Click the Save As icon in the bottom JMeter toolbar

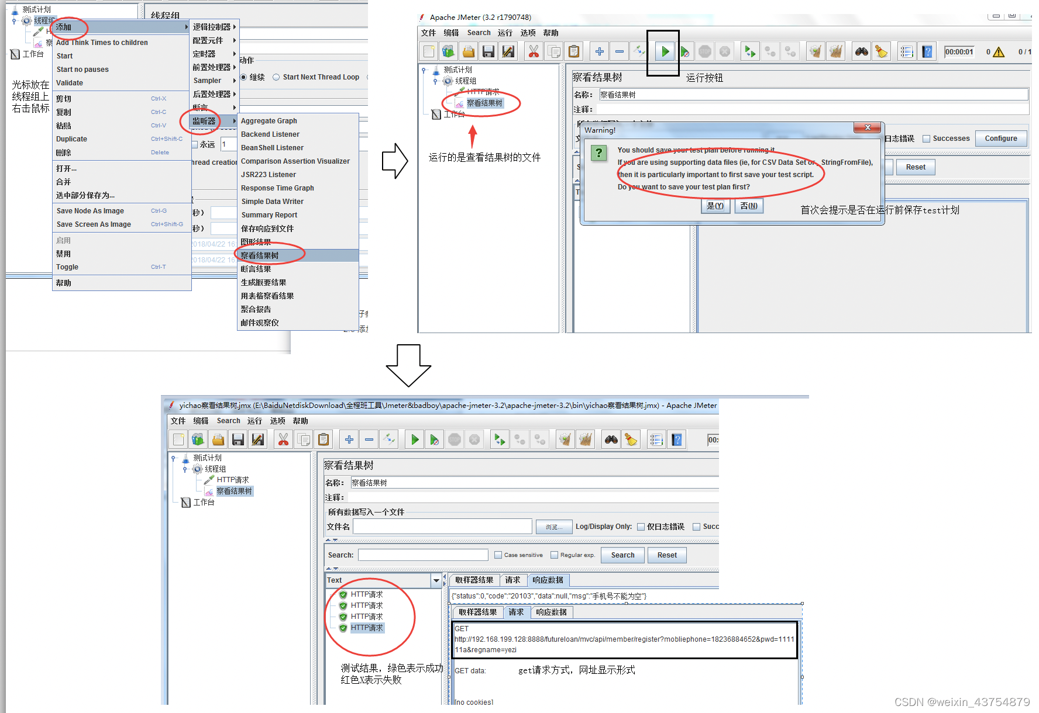[258, 439]
